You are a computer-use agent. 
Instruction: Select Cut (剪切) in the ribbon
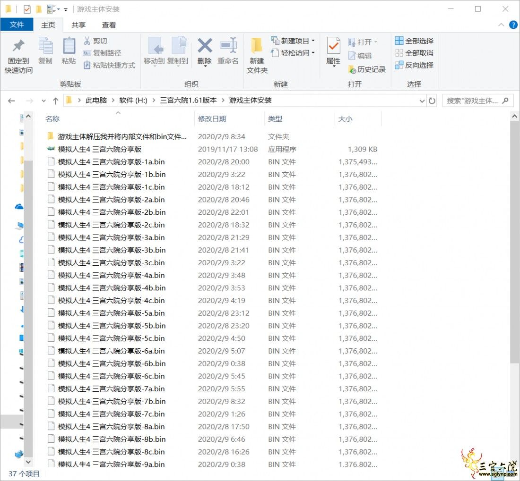click(x=95, y=41)
